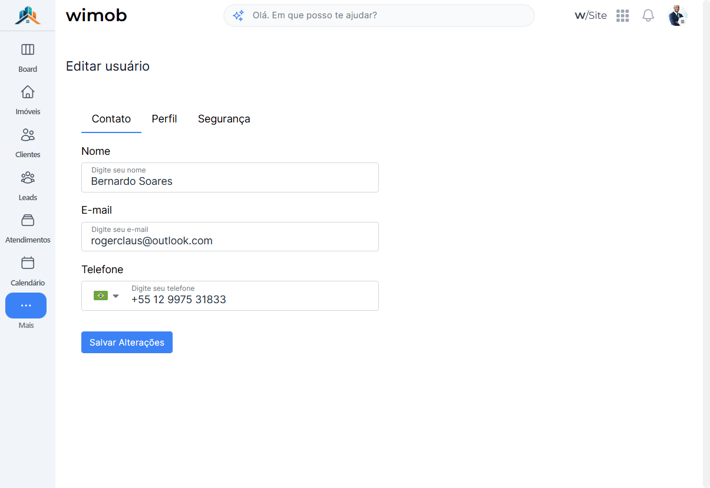Viewport: 710px width, 488px height.
Task: Focus the 'Em que posso te ajudar' search box
Action: 379,16
